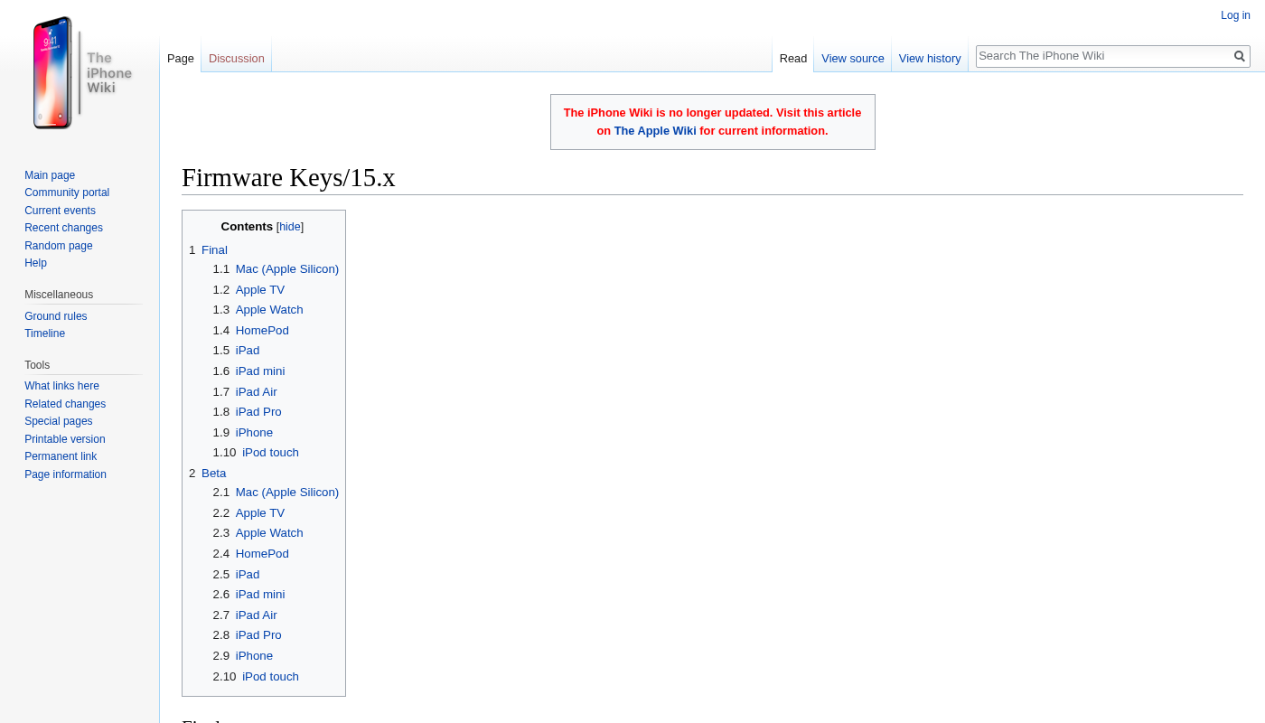Jump to Beta section in contents
Image resolution: width=1265 pixels, height=723 pixels.
pyautogui.click(x=213, y=474)
